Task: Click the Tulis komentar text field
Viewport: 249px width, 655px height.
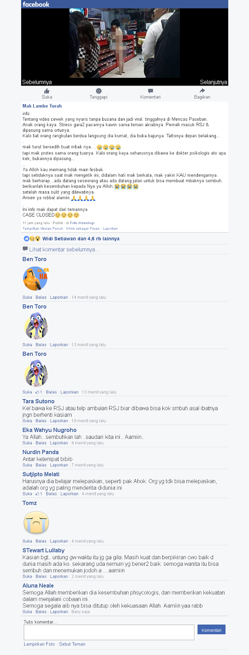Action: 109,632
